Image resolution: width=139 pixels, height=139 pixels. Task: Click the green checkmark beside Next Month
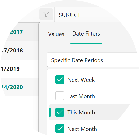point(60,129)
